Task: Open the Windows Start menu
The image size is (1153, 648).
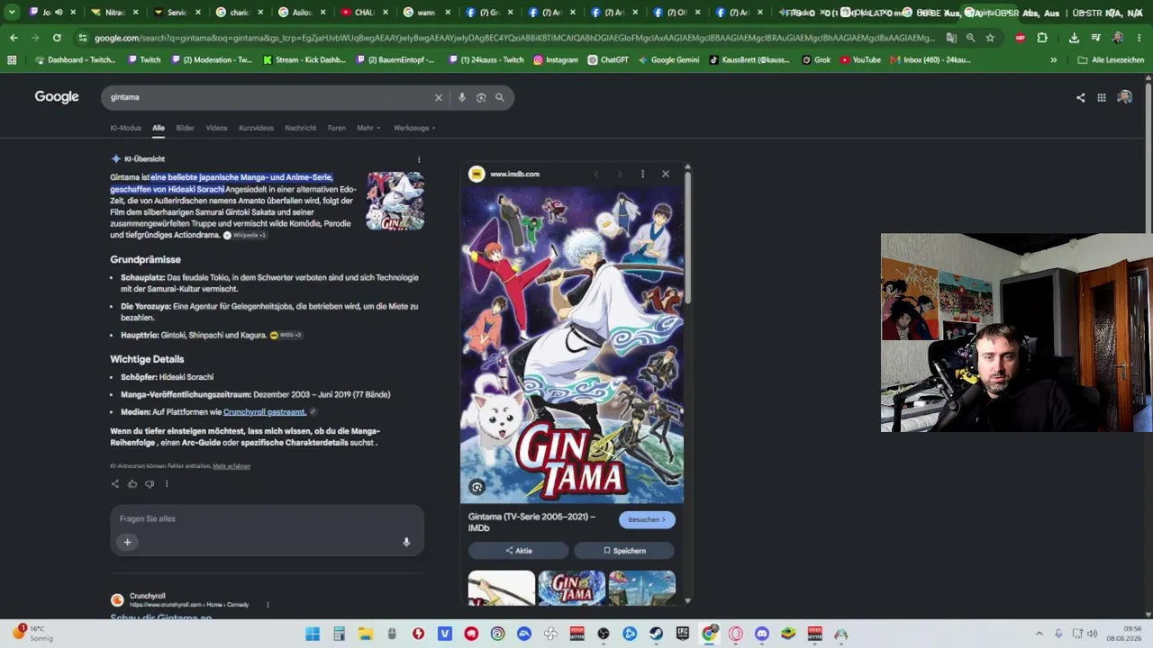Action: (313, 634)
